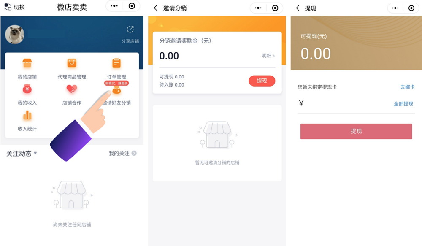Click 去绑卡 link
This screenshot has width=422, height=246.
[x=408, y=87]
